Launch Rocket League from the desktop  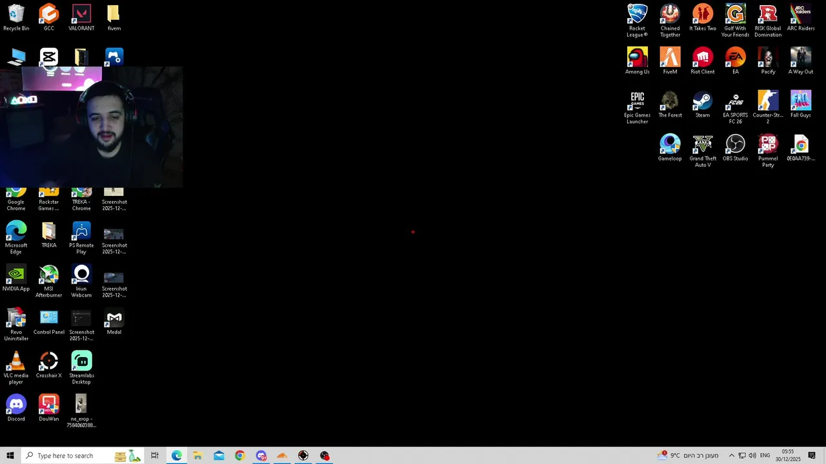tap(637, 21)
